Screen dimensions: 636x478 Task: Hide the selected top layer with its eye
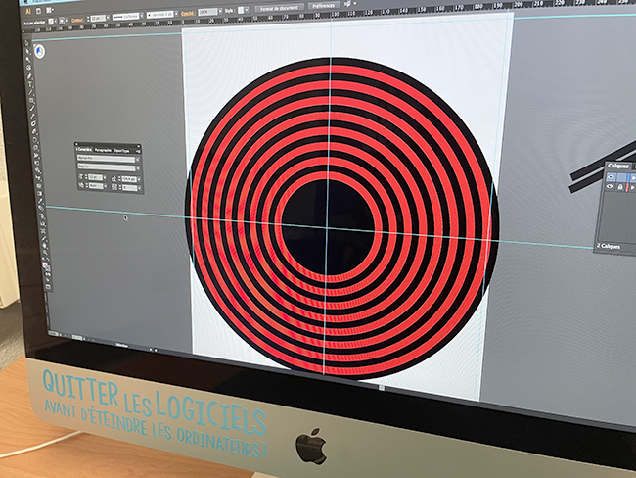611,177
